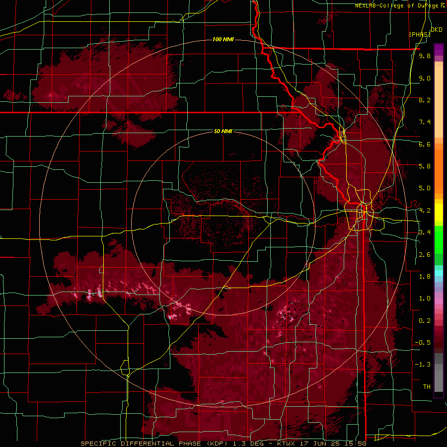Click the 4.2 value on the color scale
The image size is (447, 447).
coord(425,211)
